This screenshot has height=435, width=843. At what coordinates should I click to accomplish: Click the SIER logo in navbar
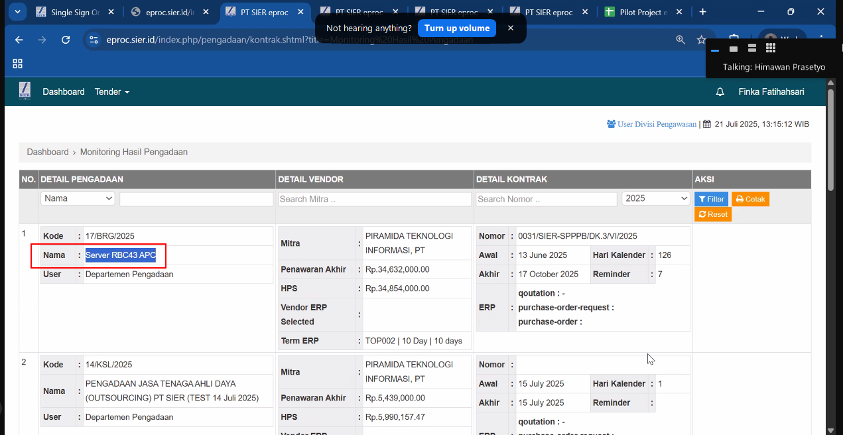click(x=25, y=91)
